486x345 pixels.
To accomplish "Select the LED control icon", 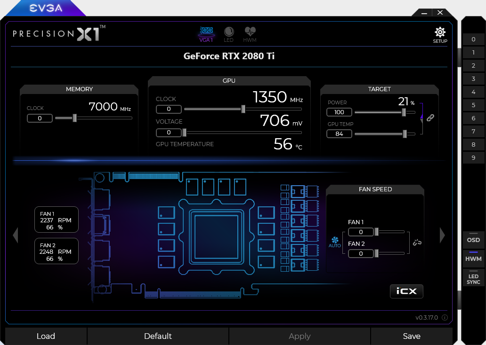I will tap(229, 33).
